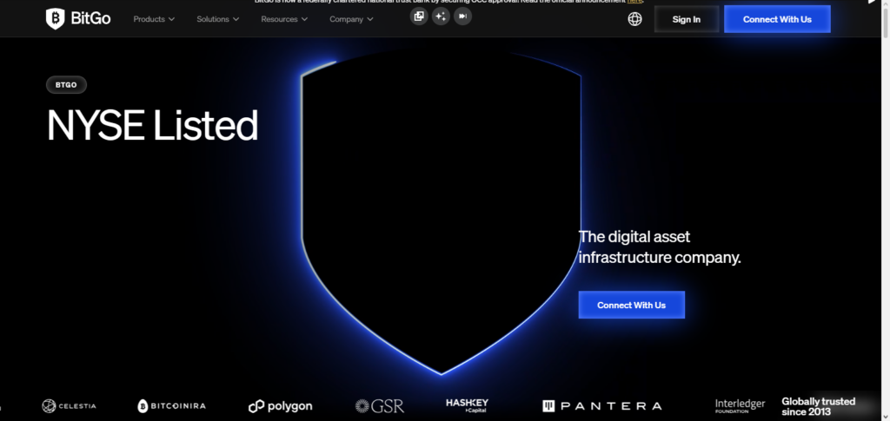Click the Interledger Foundation logo
The width and height of the screenshot is (890, 421).
click(741, 405)
